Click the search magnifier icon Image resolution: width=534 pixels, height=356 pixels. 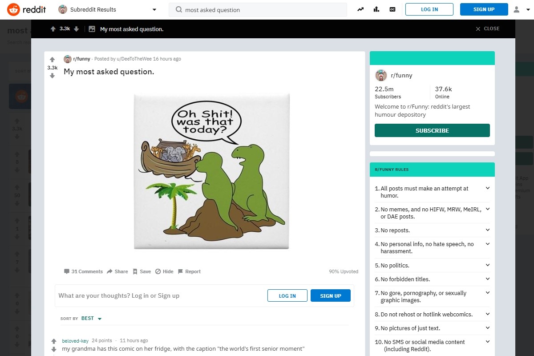[179, 10]
